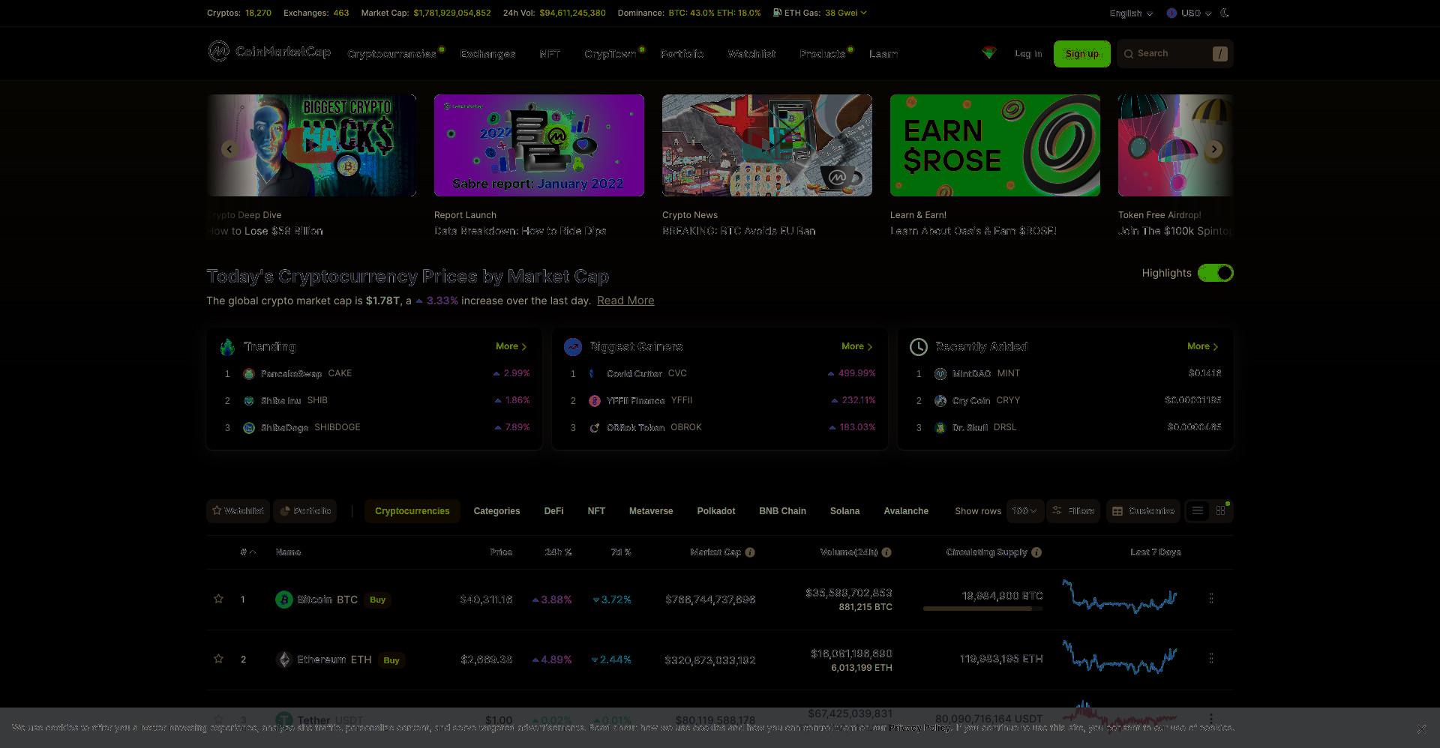Image resolution: width=1440 pixels, height=748 pixels.
Task: Click the Ethereum Buy button
Action: click(391, 660)
